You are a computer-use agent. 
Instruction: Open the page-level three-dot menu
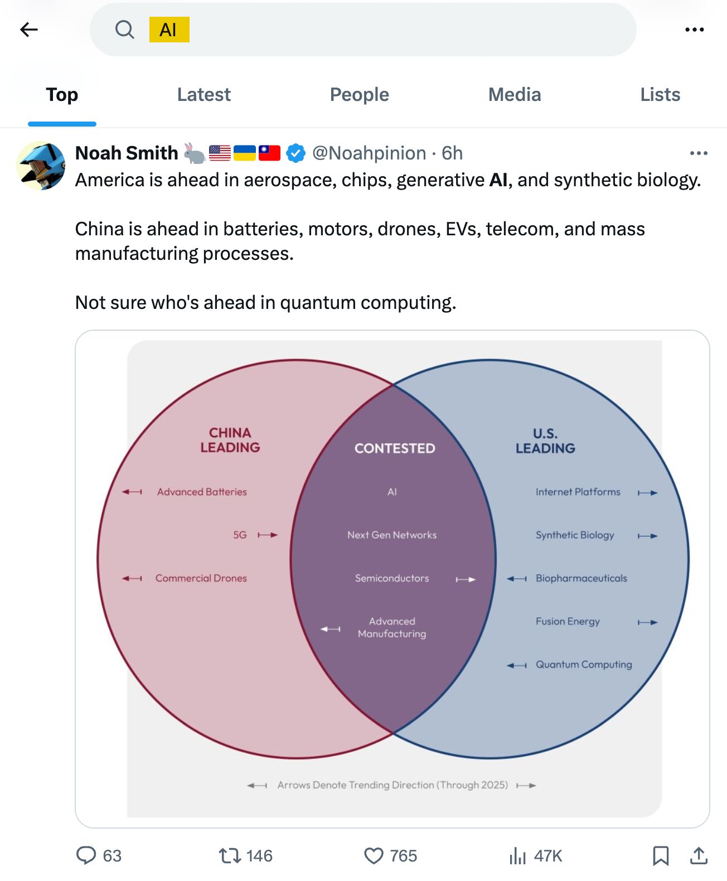tap(695, 29)
